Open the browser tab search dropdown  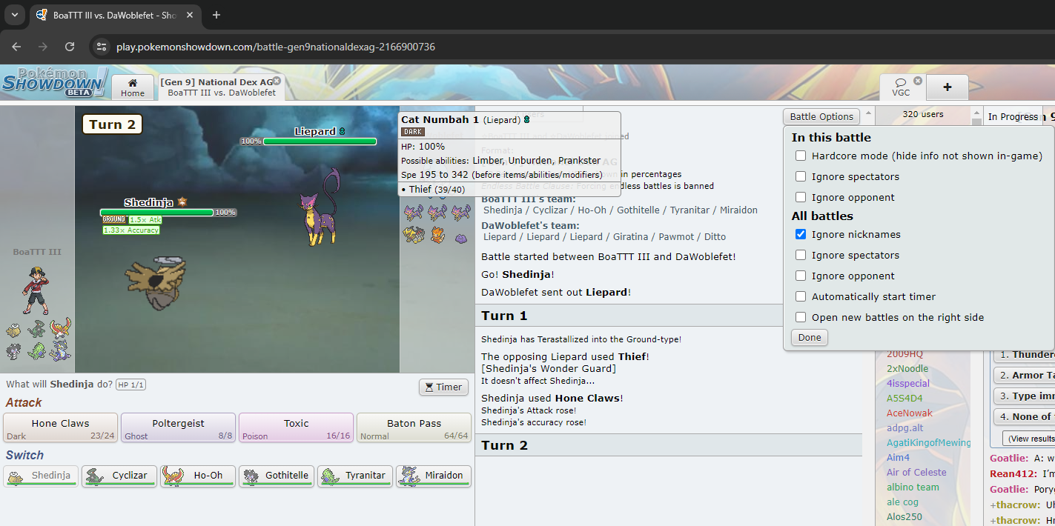tap(14, 15)
